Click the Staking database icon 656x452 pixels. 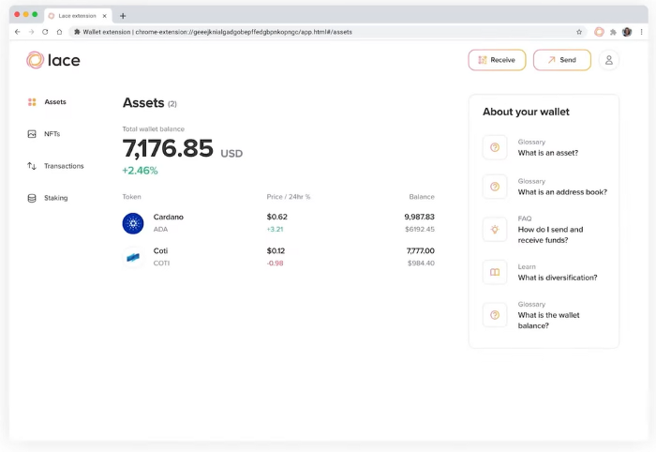pyautogui.click(x=32, y=198)
